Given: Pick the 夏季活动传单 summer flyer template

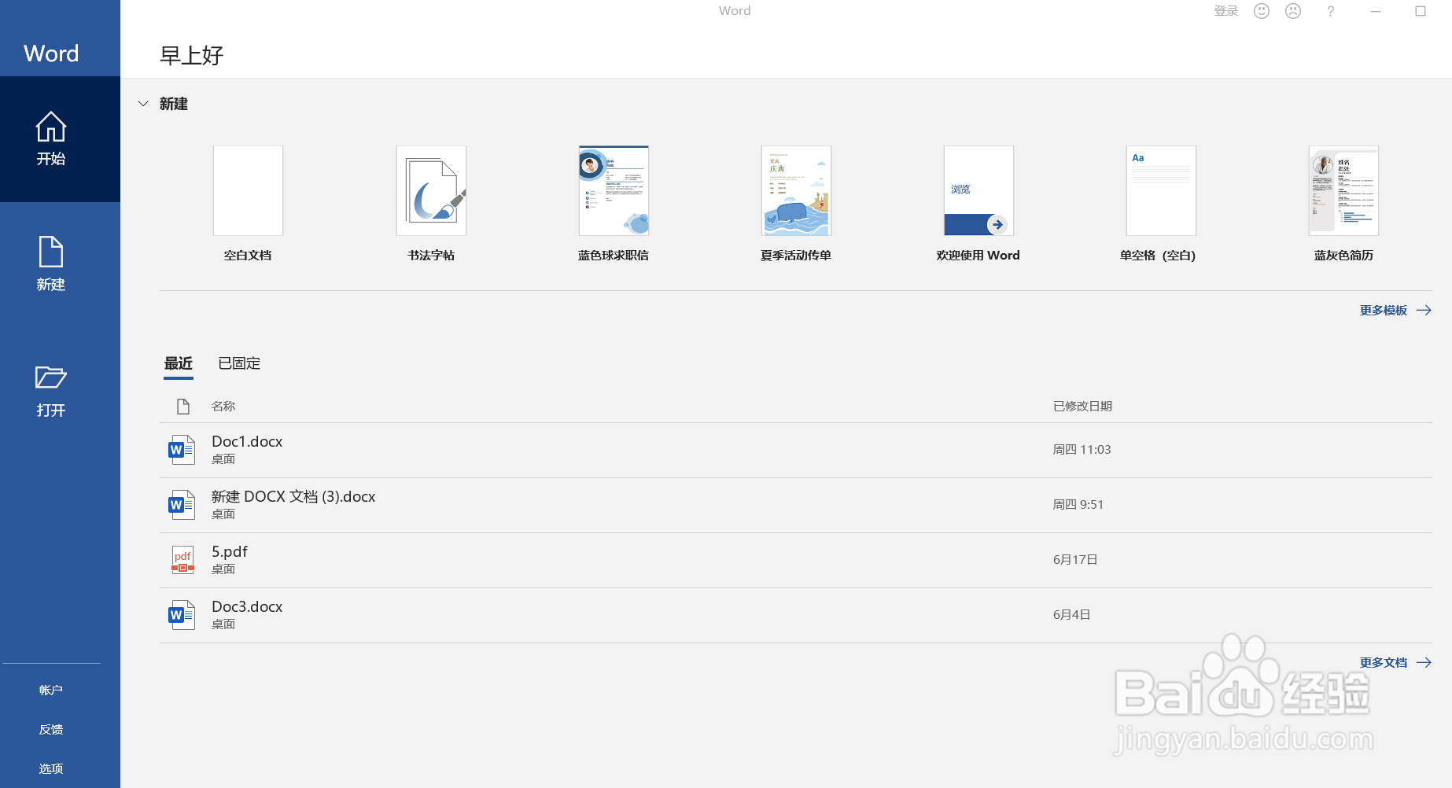Looking at the screenshot, I should [x=796, y=190].
